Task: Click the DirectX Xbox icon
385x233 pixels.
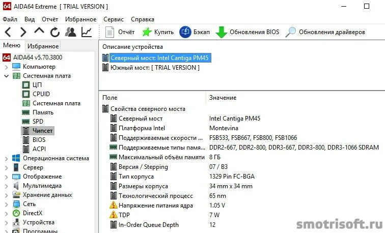Action: (x=16, y=213)
